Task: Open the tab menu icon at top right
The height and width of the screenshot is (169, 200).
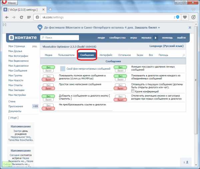Action: [193, 9]
